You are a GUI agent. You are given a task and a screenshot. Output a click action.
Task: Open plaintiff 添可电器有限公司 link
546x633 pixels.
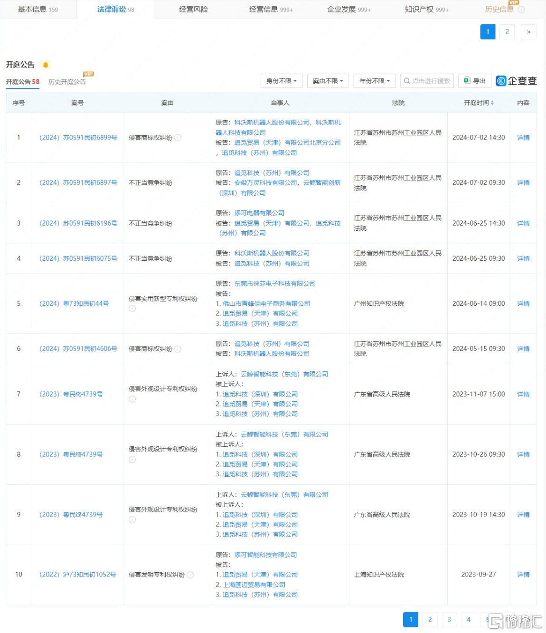point(259,213)
